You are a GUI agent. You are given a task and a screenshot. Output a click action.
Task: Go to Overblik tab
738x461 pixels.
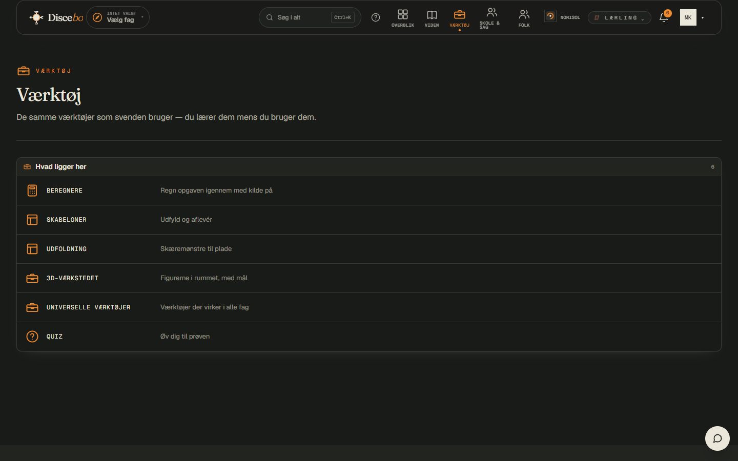(403, 18)
